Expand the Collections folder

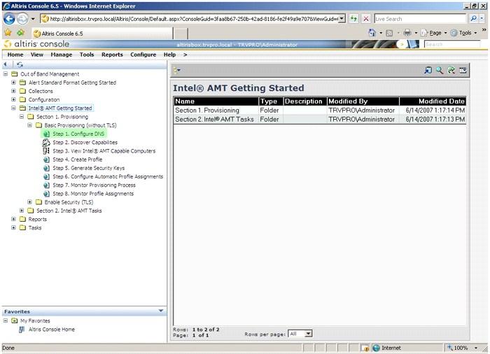click(13, 91)
